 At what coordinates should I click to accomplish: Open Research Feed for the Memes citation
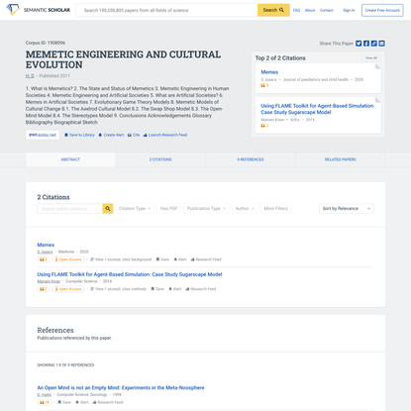(206, 259)
